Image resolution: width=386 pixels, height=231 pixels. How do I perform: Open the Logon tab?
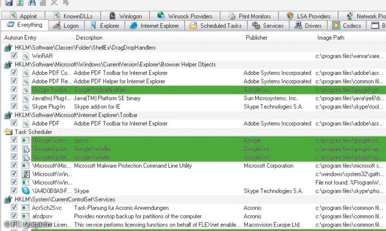pos(66,26)
